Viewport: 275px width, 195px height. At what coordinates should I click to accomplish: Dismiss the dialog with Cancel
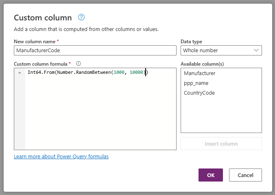[x=245, y=175]
